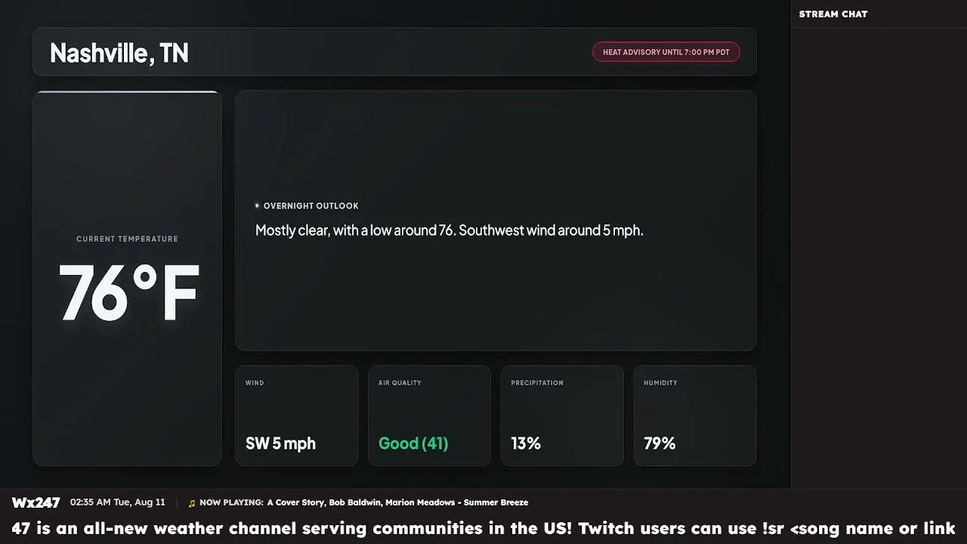
Task: Select the Current Temperature label
Action: click(127, 239)
